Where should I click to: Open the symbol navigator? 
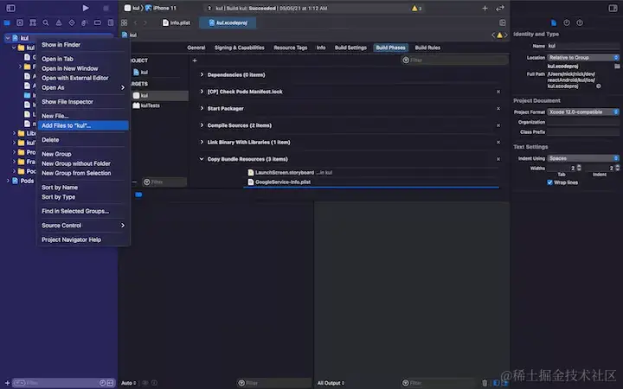pos(33,23)
